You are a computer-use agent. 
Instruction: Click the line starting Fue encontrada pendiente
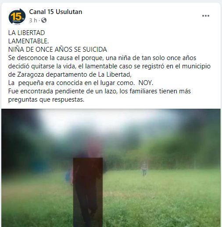point(100,91)
